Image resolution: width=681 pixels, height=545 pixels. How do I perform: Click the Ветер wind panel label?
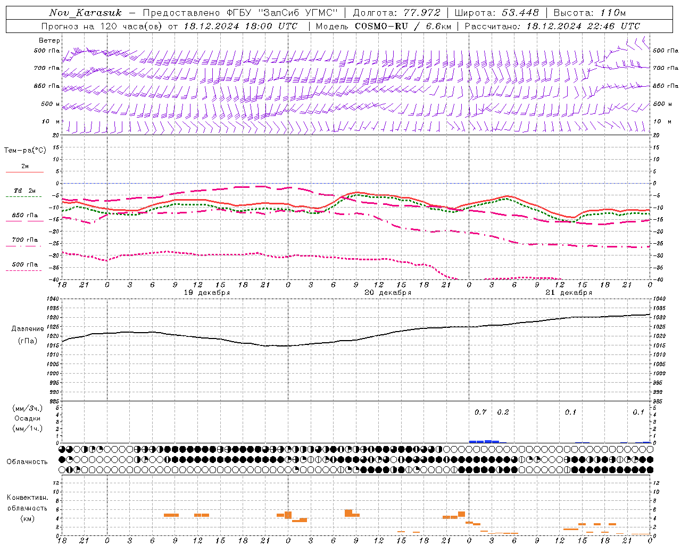click(x=49, y=40)
